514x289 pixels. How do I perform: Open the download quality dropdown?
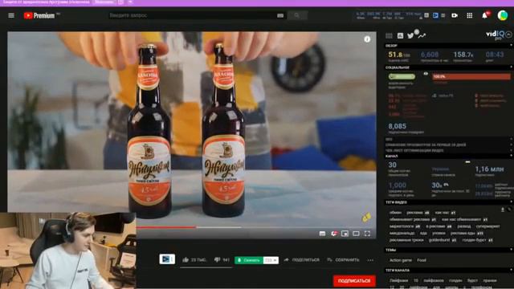pyautogui.click(x=271, y=260)
